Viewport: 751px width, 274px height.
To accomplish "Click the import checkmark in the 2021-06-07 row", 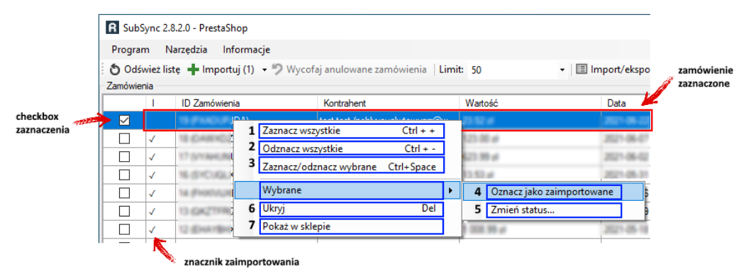I will tap(152, 139).
